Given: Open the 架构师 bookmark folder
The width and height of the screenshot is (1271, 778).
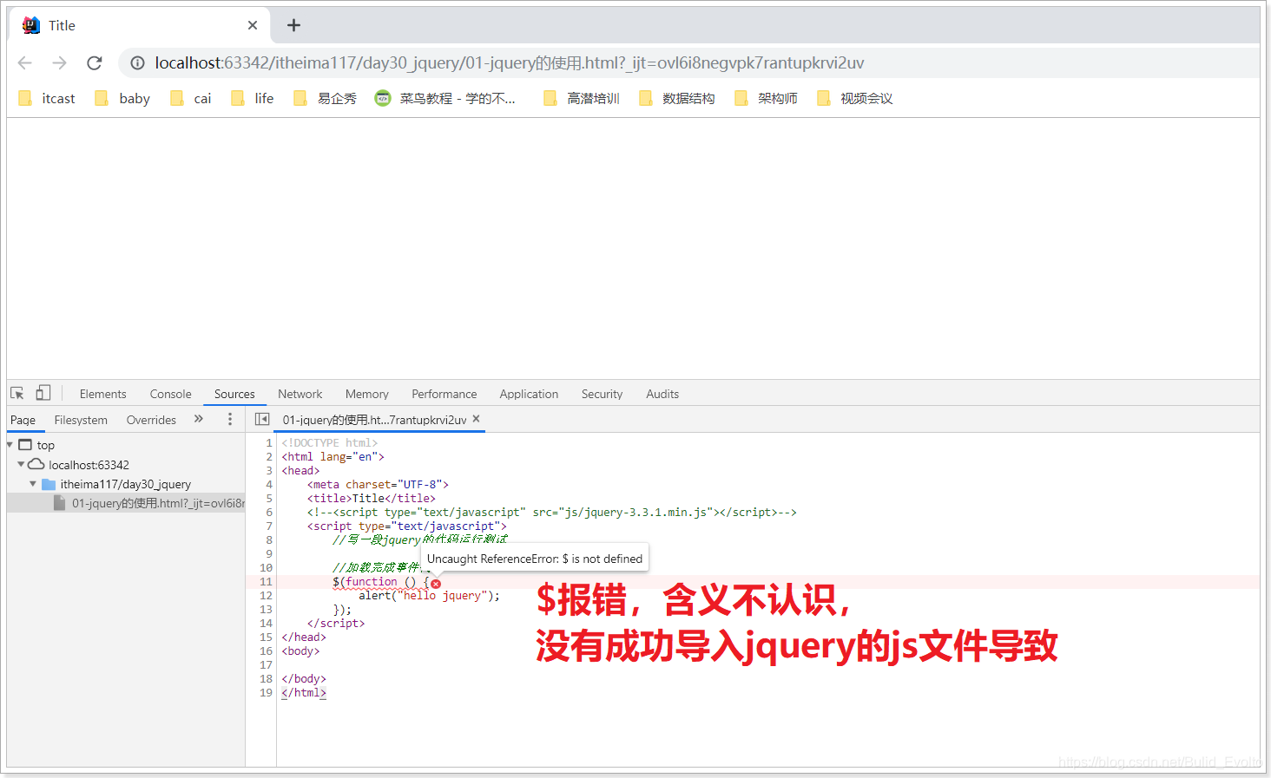Looking at the screenshot, I should (767, 98).
